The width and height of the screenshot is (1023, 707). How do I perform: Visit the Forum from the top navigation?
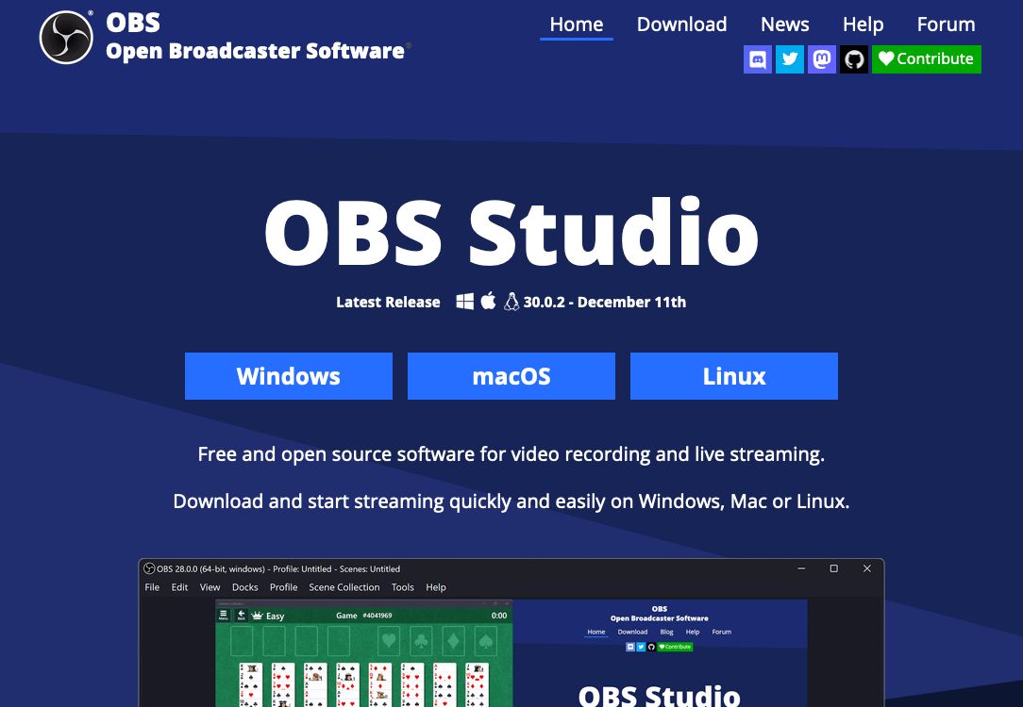tap(946, 25)
